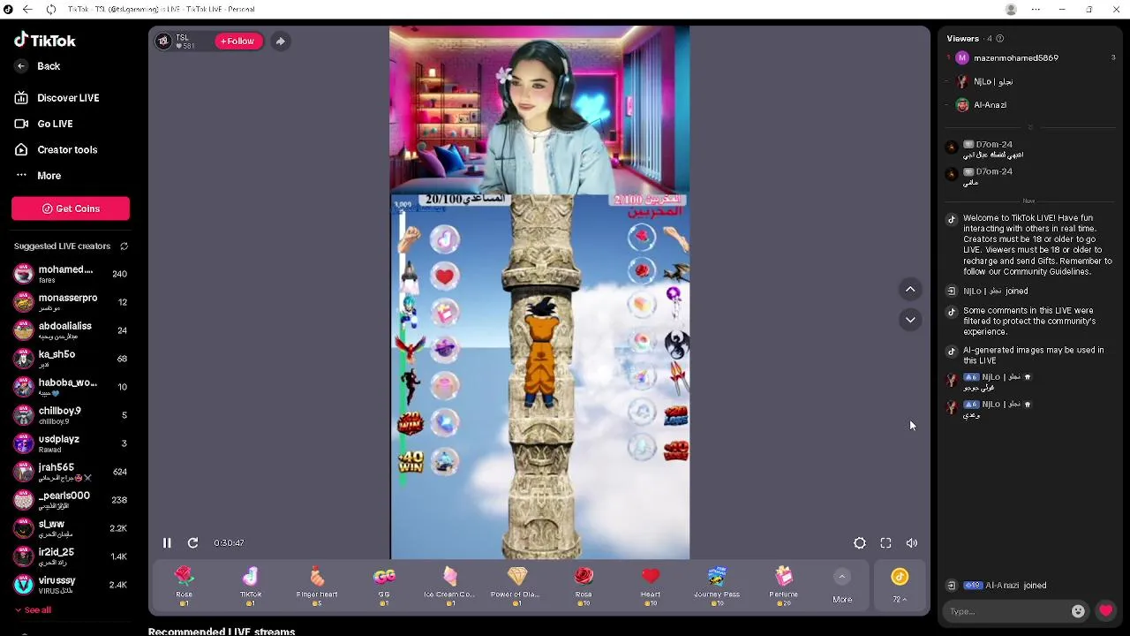This screenshot has height=636, width=1130.
Task: Send the 1-coin Rose gift
Action: tap(184, 587)
